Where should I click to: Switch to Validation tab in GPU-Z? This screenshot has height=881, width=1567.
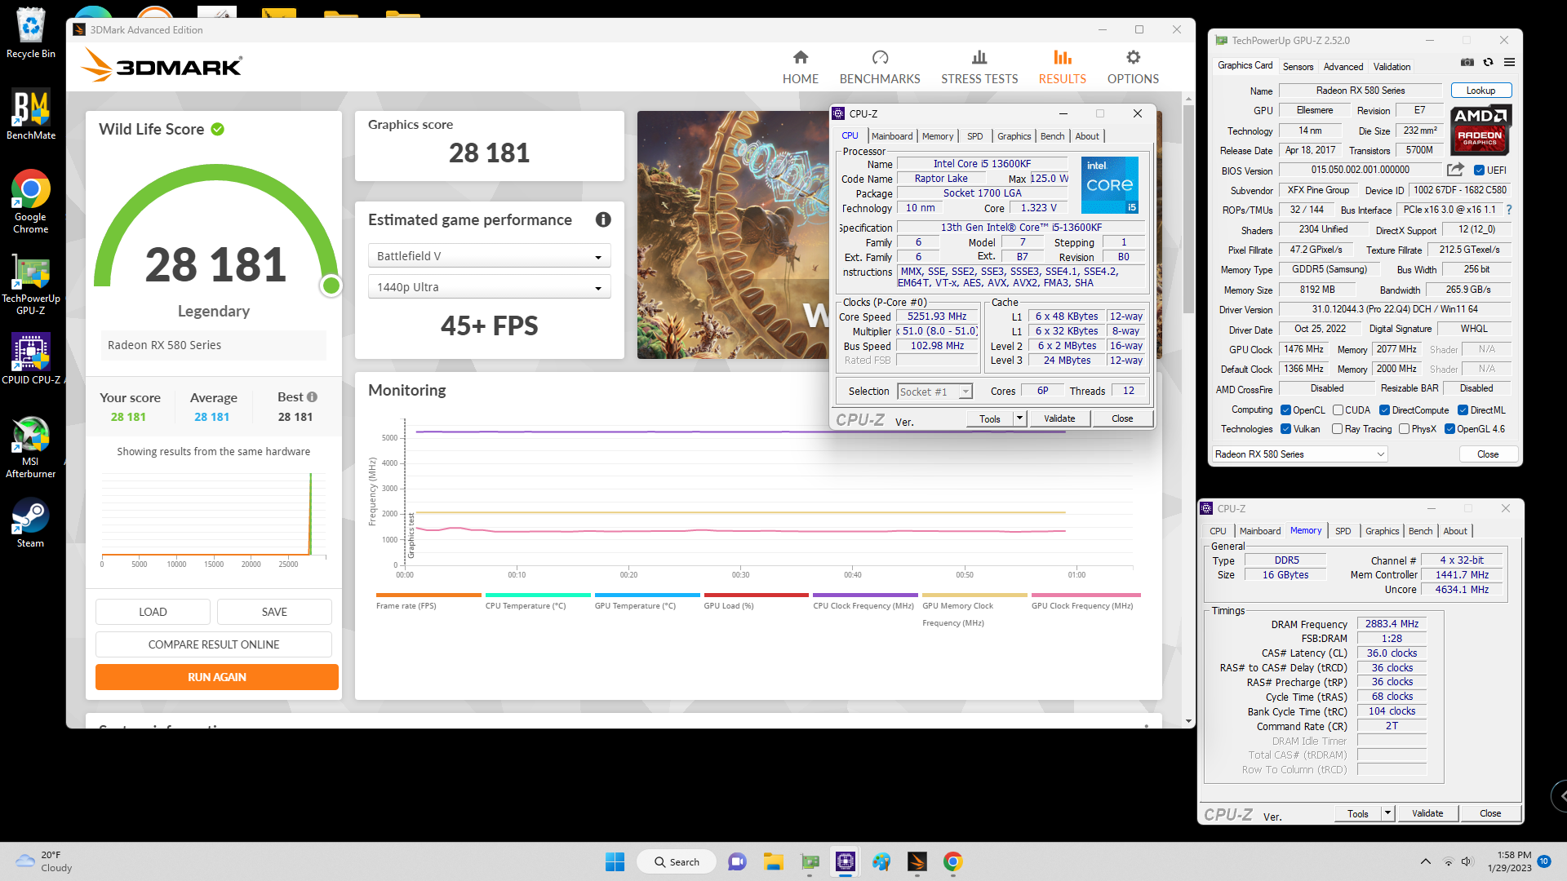(1392, 67)
